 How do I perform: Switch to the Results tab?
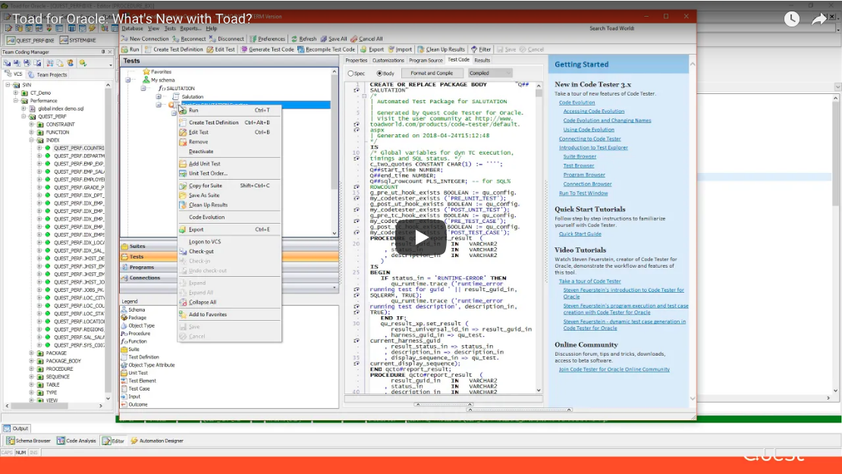[482, 60]
